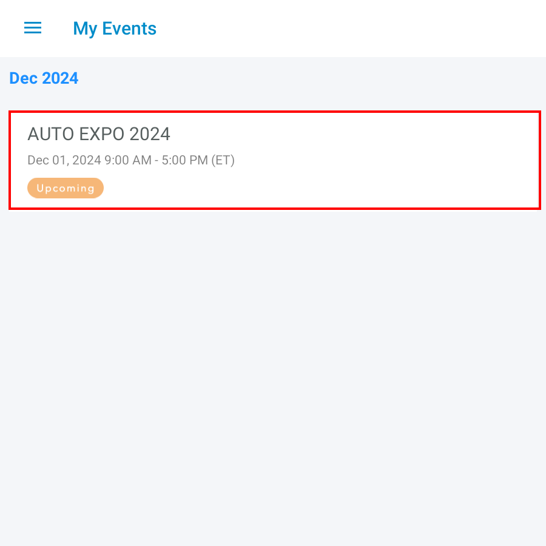Viewport: 546px width, 546px height.
Task: Select the Dec 2024 month header
Action: [x=44, y=78]
